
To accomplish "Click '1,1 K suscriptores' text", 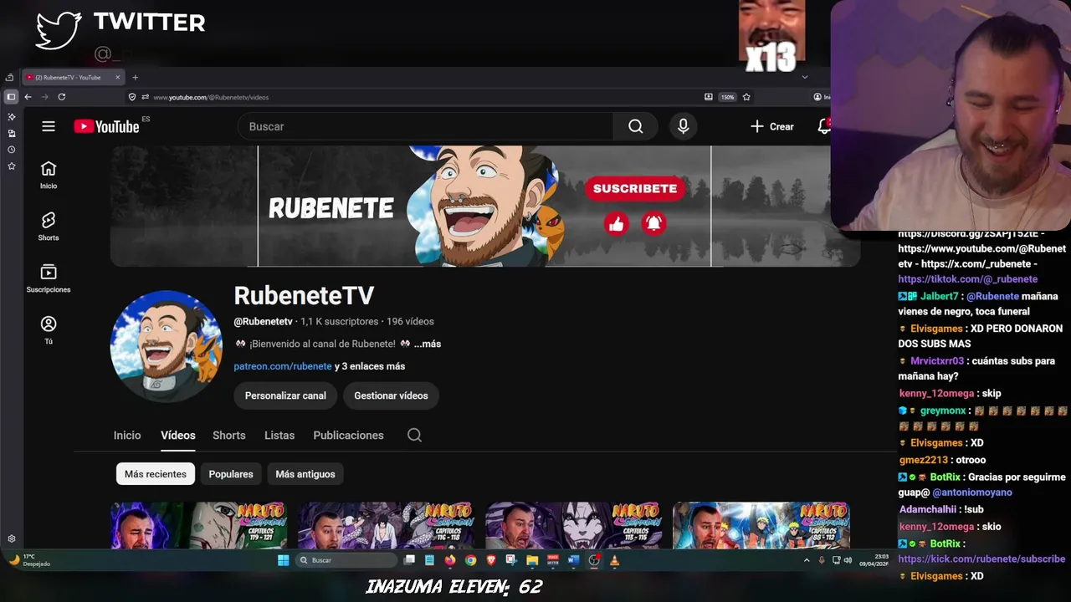I will (x=340, y=321).
